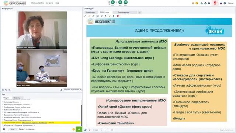Open the Встреча menu

50,3
